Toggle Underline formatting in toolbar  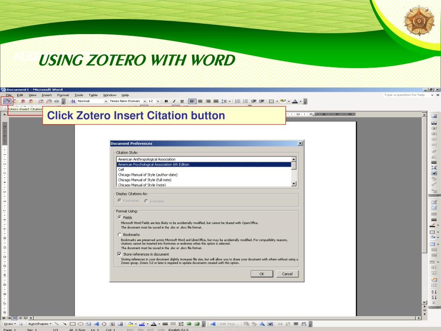pyautogui.click(x=182, y=101)
